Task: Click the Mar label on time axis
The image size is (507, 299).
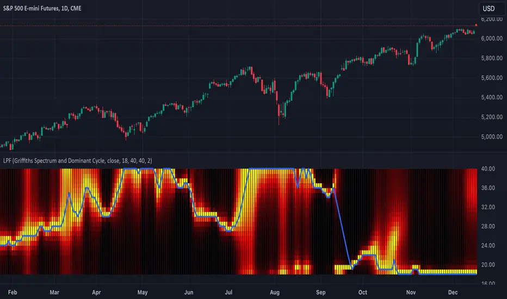Action: pos(54,292)
